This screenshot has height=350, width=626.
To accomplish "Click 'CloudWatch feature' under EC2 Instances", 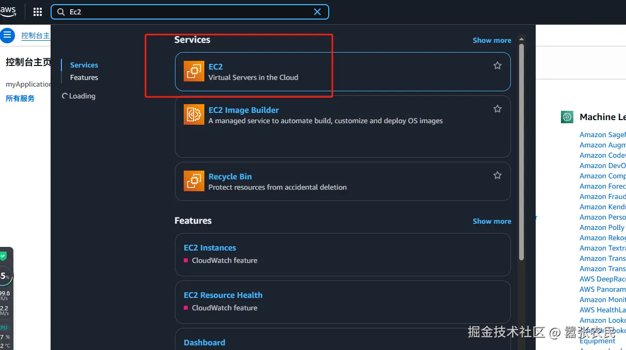I will 224,260.
